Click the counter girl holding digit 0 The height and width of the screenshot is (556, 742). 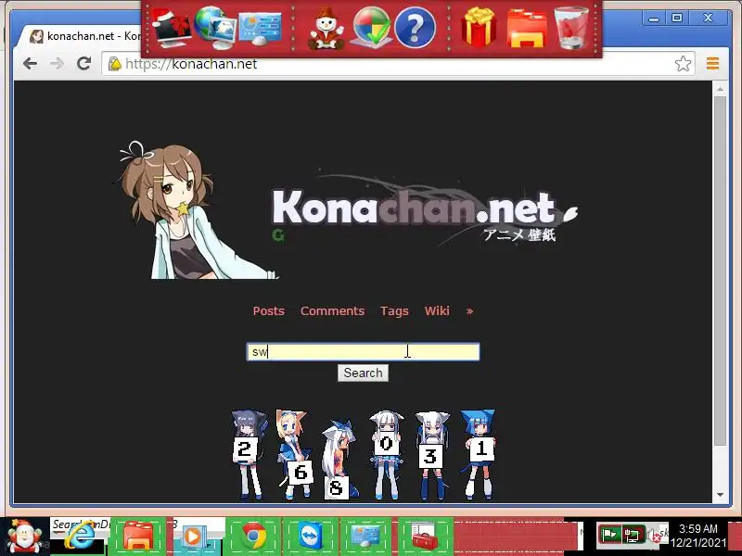tap(386, 454)
